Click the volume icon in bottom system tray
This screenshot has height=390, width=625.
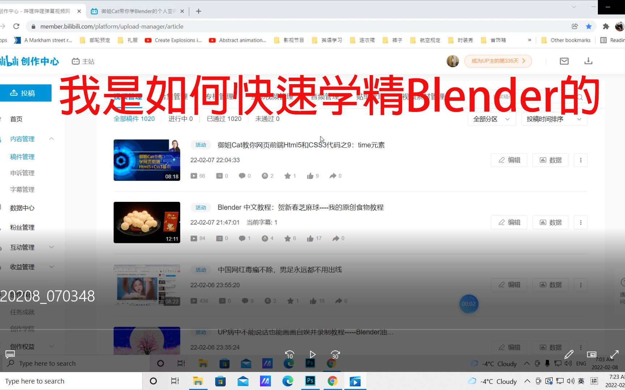(x=571, y=381)
